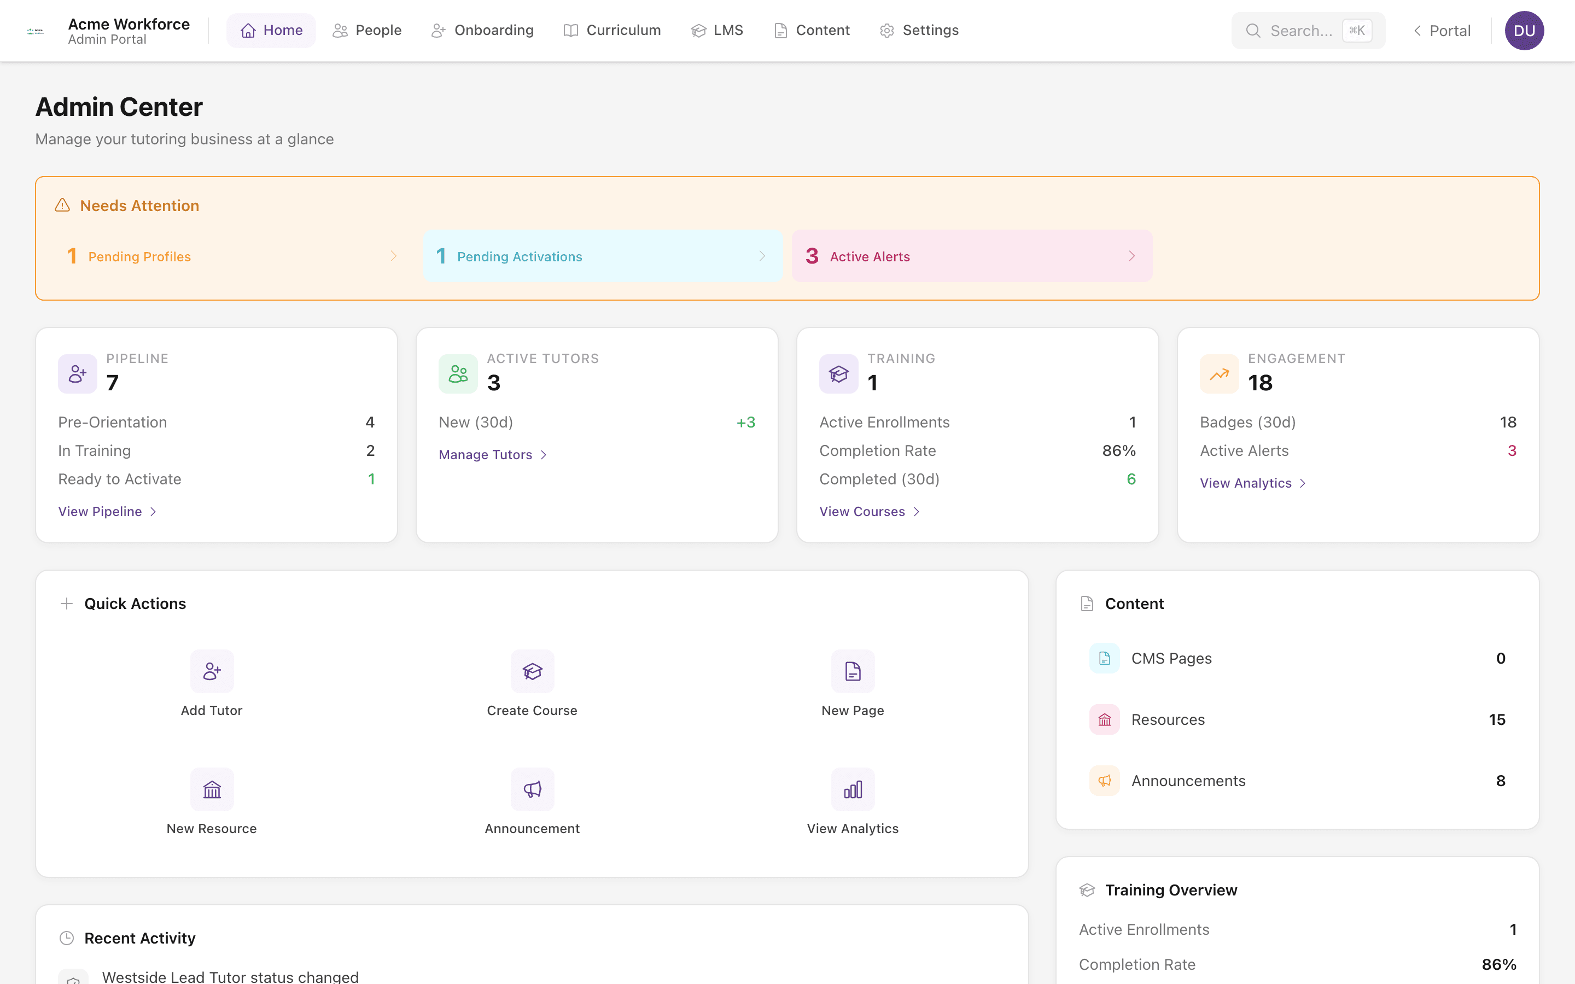This screenshot has width=1575, height=984.
Task: Click the Add Tutor icon
Action: [212, 671]
